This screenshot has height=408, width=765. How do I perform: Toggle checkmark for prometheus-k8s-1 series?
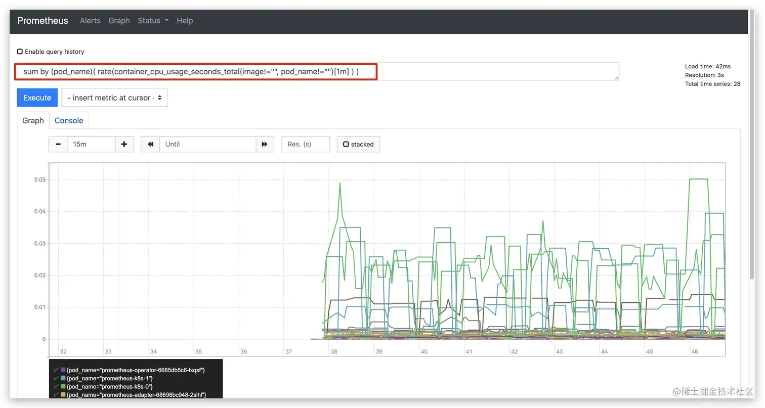[x=56, y=378]
